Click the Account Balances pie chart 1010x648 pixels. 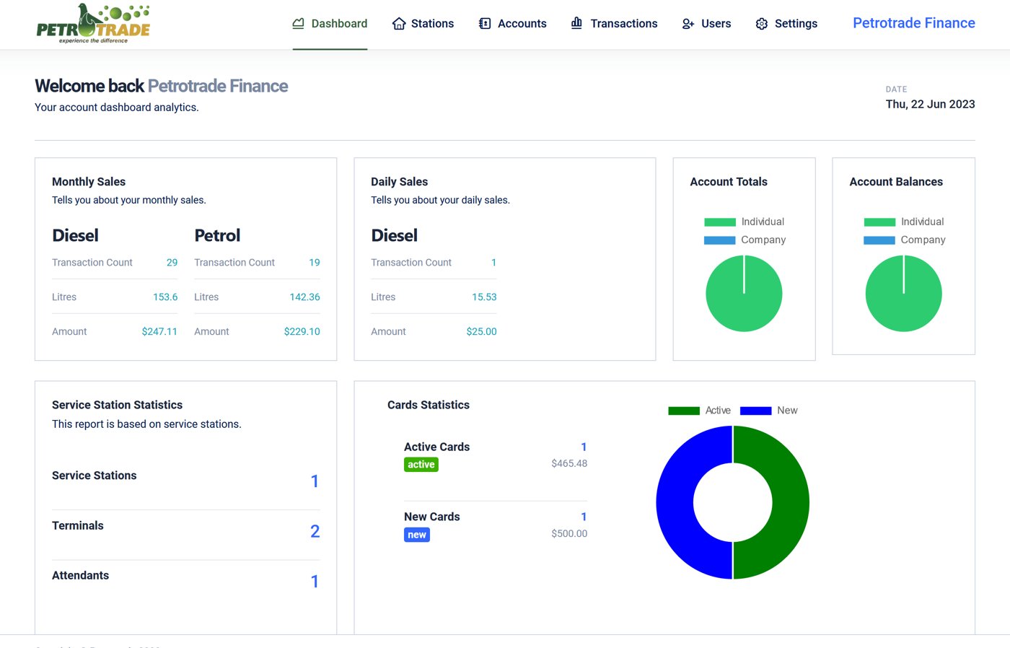click(903, 294)
